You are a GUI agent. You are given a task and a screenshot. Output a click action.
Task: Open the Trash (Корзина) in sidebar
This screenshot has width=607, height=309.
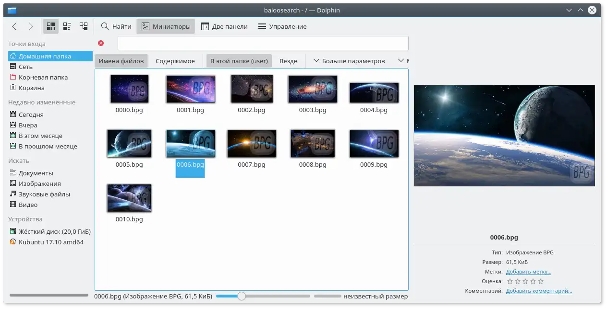[31, 88]
